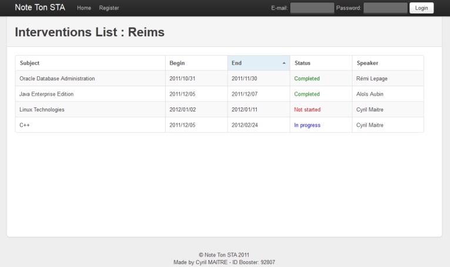450x267 pixels.
Task: Sort table by Subject column
Action: pos(90,63)
